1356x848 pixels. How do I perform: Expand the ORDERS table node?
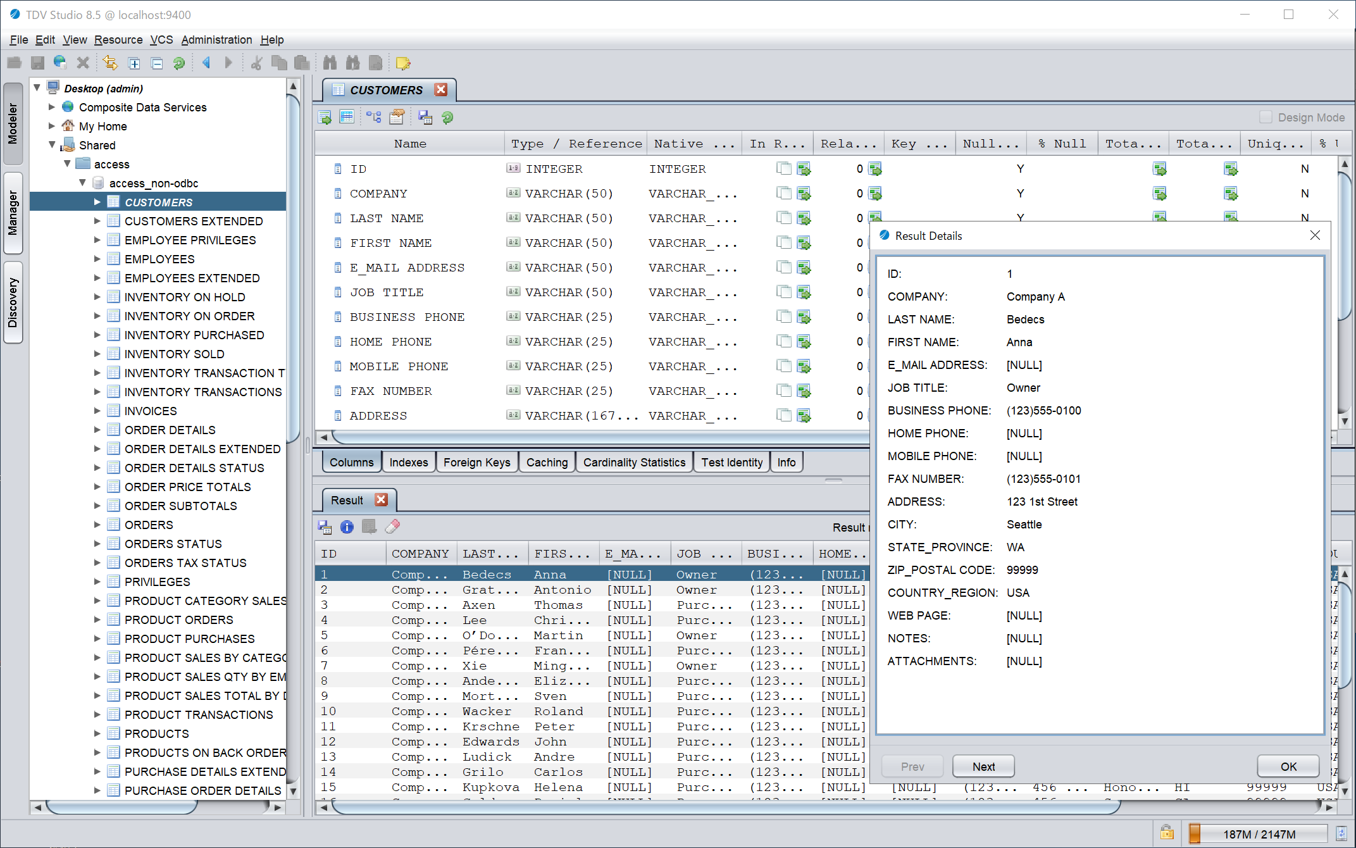[x=97, y=525]
